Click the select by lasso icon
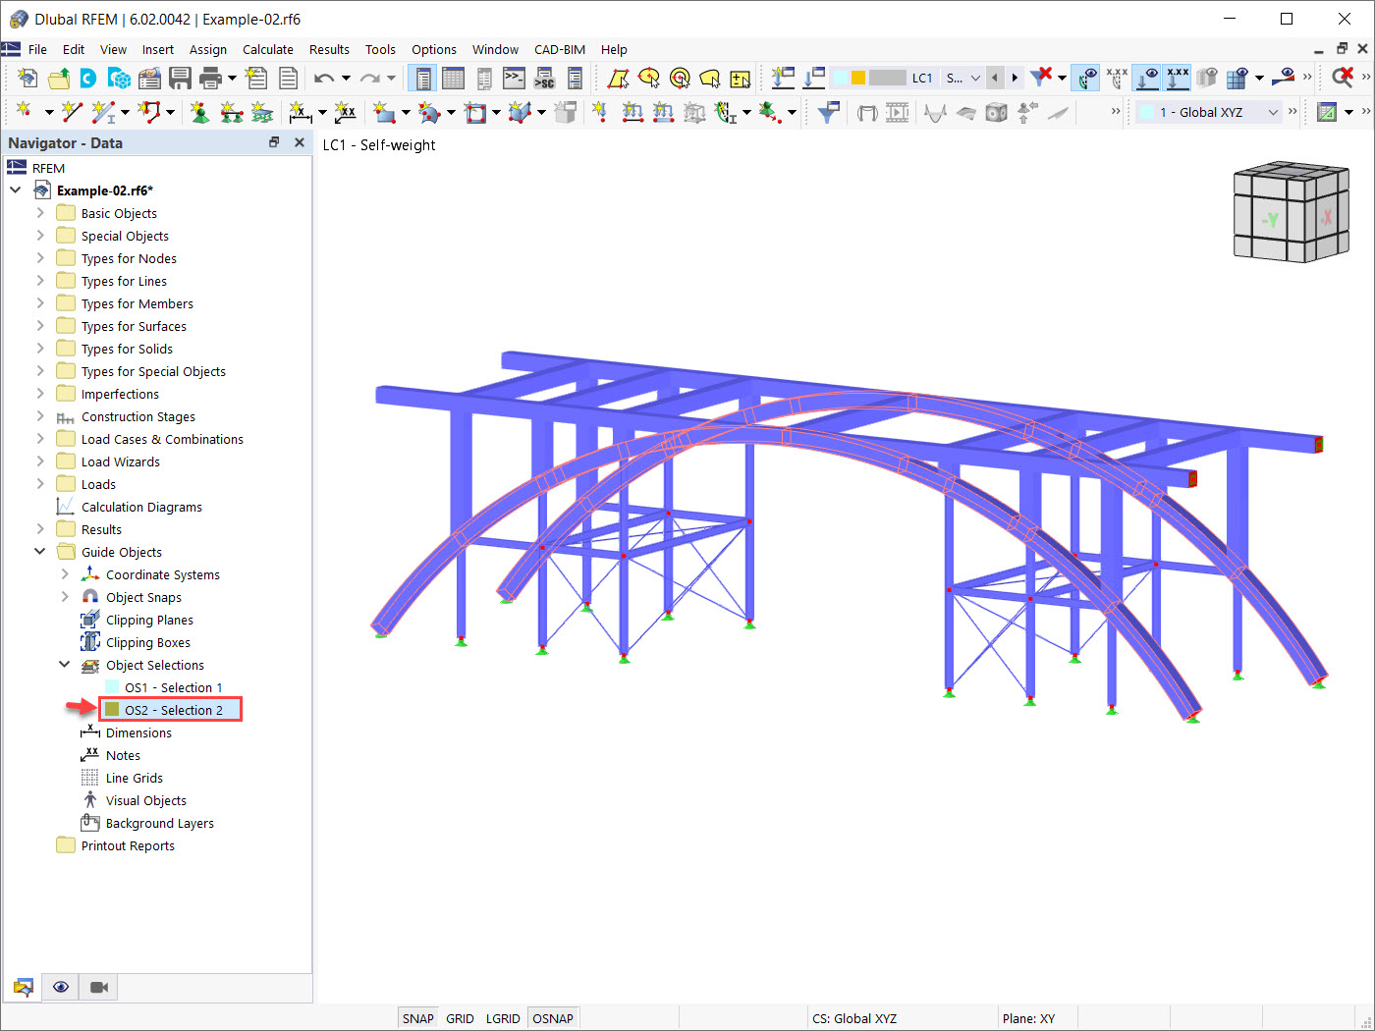 (710, 78)
